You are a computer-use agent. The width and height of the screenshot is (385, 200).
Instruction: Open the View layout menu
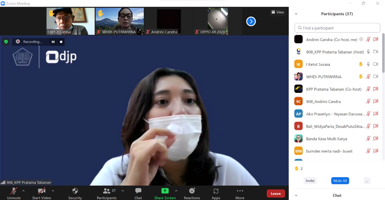[278, 12]
